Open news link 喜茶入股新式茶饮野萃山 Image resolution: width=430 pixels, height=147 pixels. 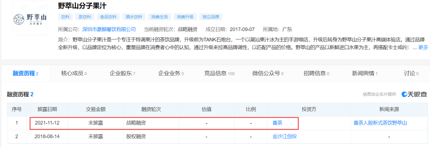(x=380, y=123)
